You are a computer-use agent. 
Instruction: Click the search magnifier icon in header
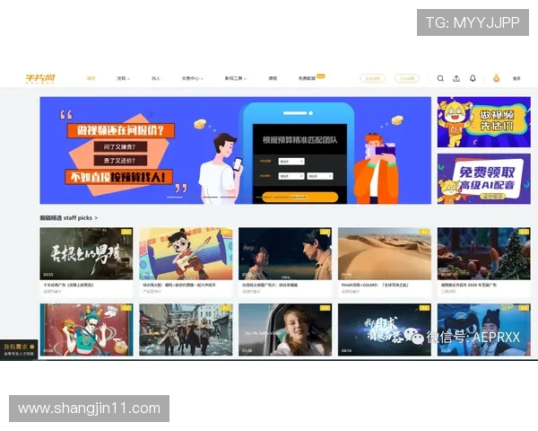(440, 78)
